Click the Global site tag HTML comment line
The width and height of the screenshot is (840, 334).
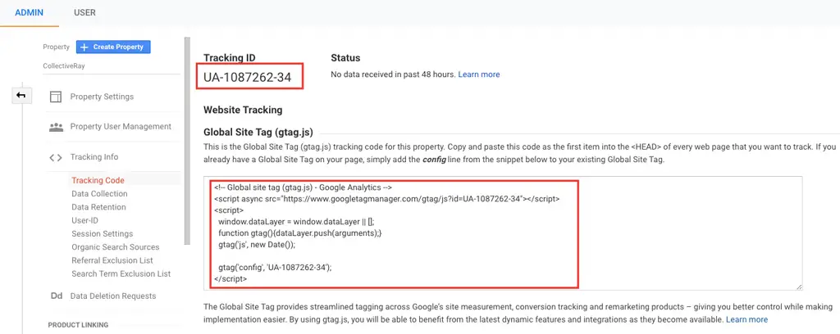click(x=304, y=187)
